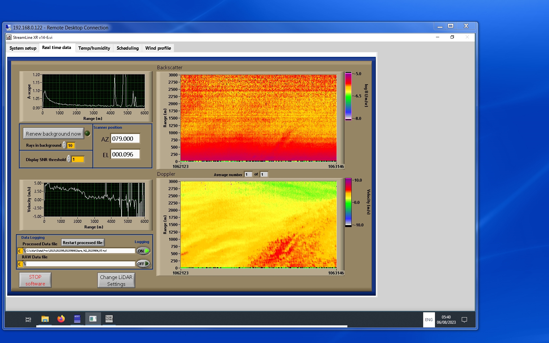
Task: Click the Task View taskbar icon
Action: 28,319
